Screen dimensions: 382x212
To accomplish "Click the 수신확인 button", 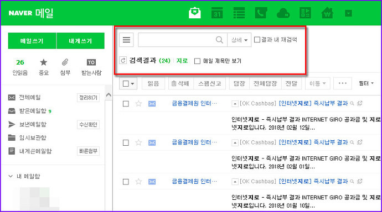I will (88, 125).
